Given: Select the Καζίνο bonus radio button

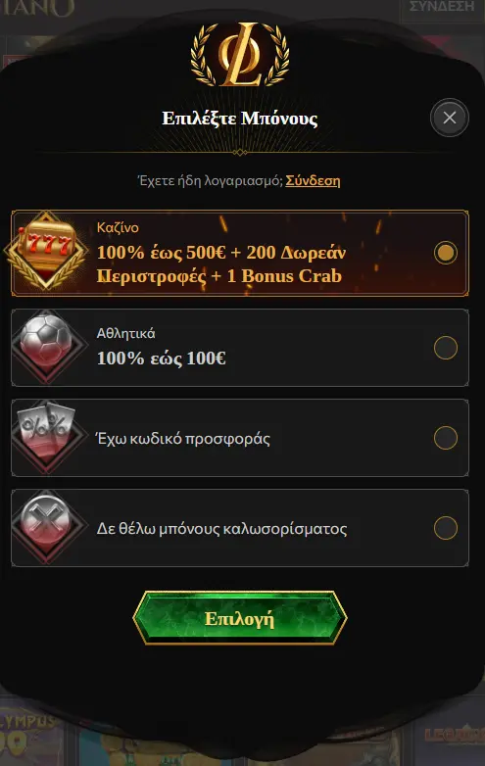Looking at the screenshot, I should tap(446, 253).
